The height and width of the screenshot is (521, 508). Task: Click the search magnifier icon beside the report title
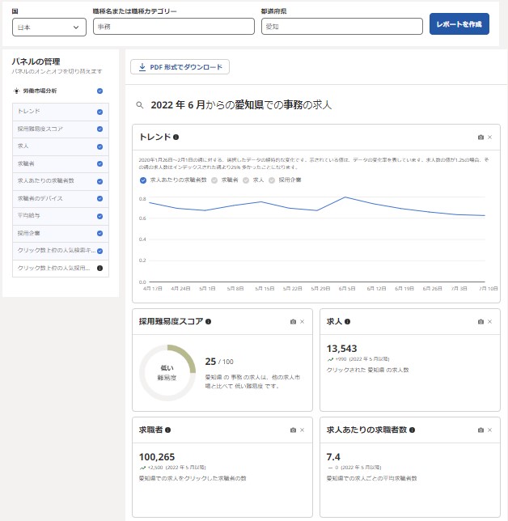[140, 105]
